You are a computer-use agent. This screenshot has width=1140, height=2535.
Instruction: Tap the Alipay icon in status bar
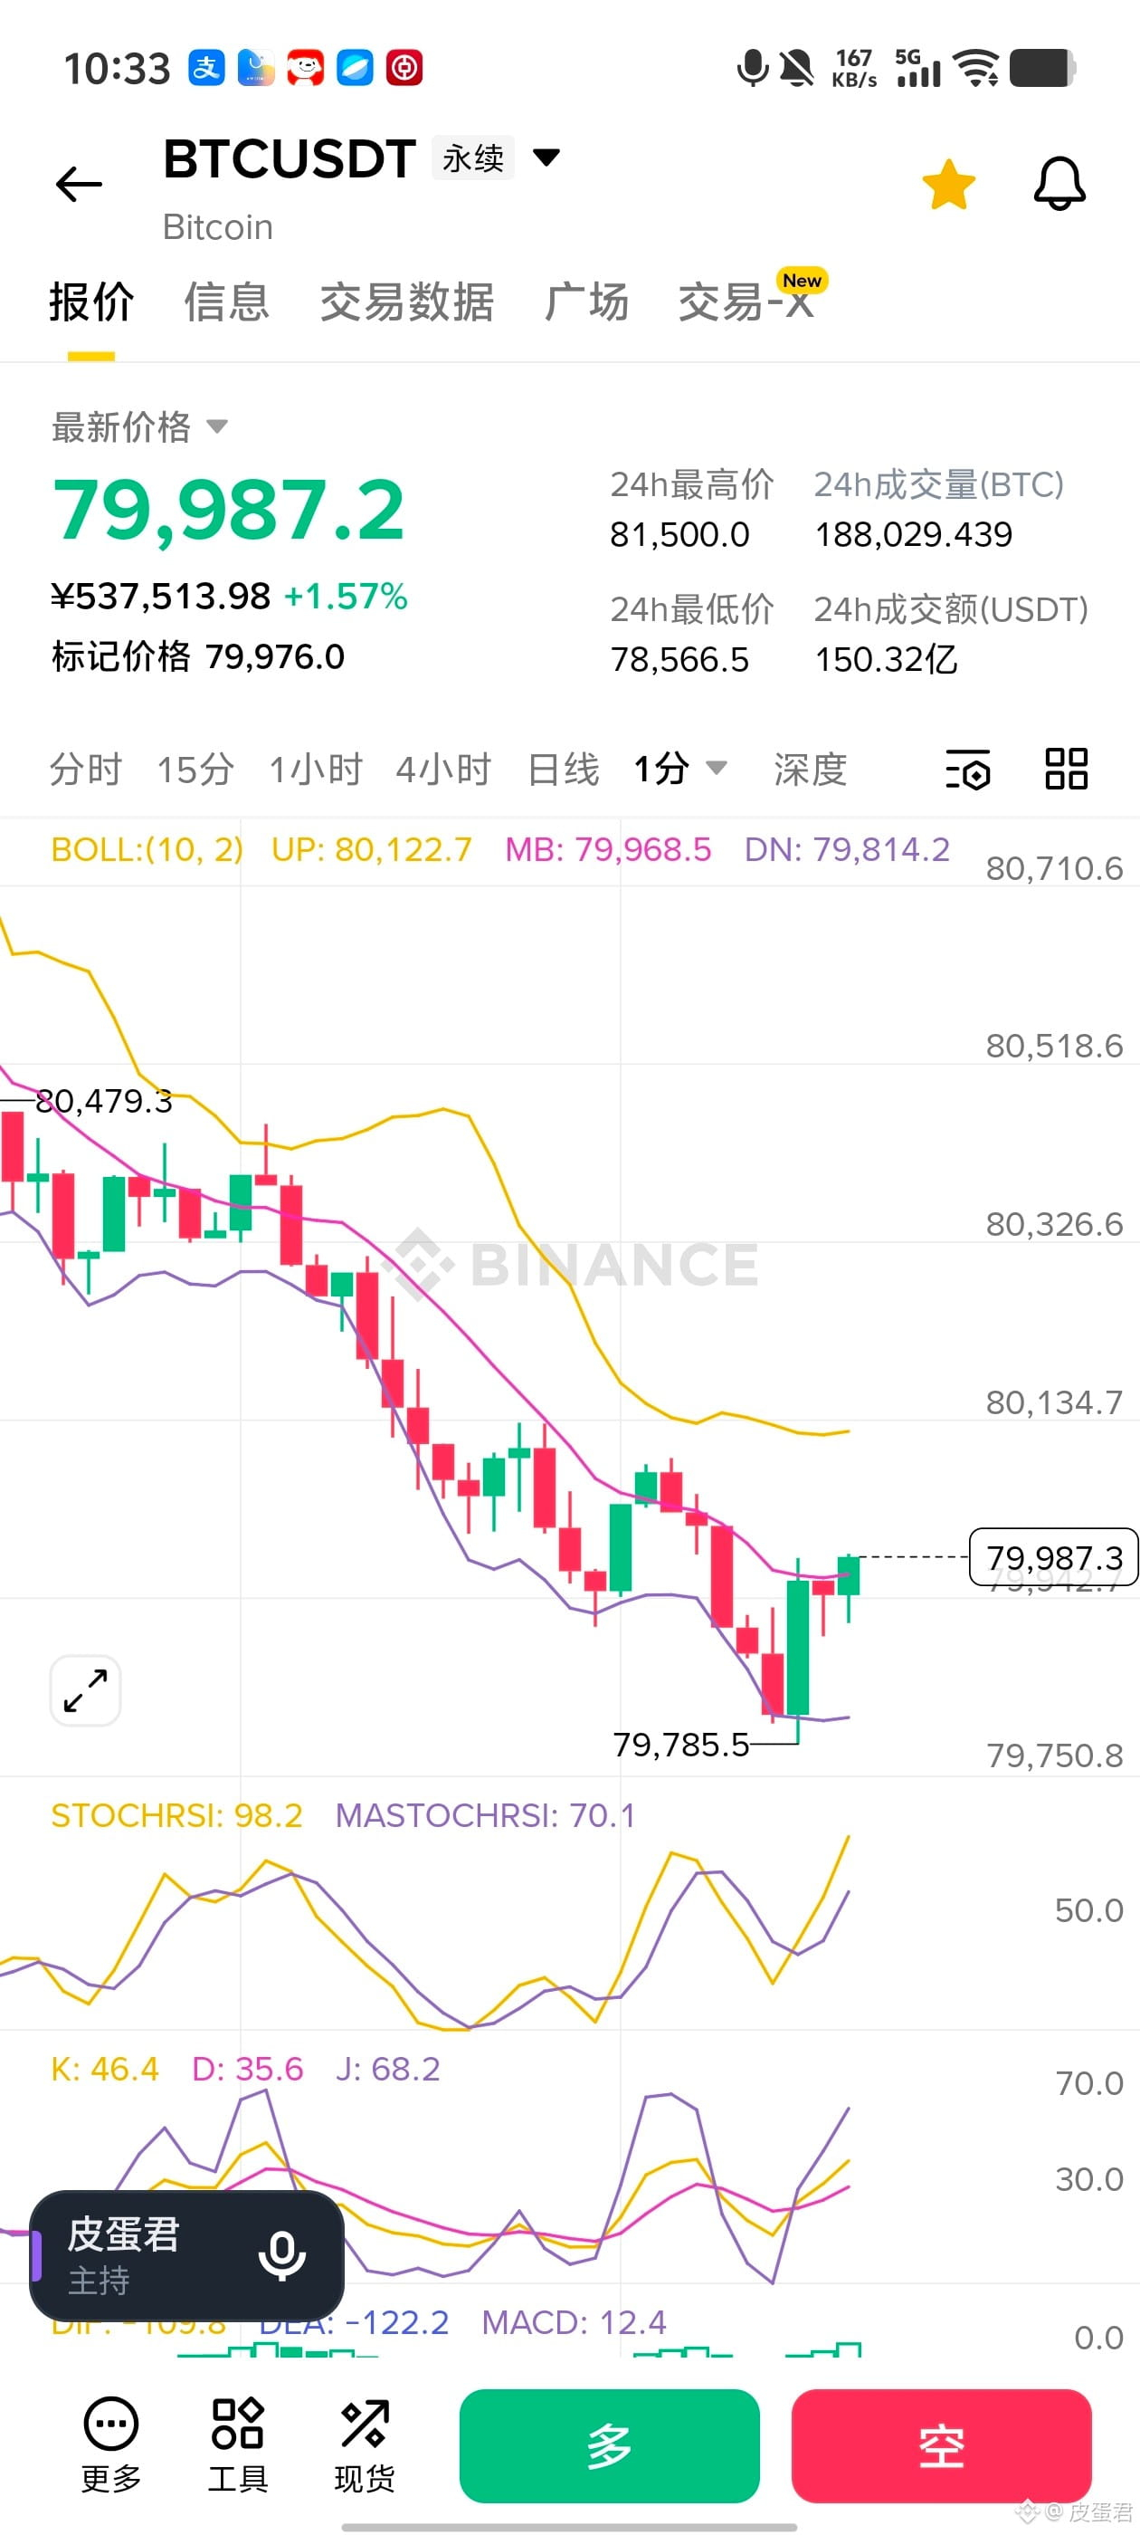[x=206, y=68]
